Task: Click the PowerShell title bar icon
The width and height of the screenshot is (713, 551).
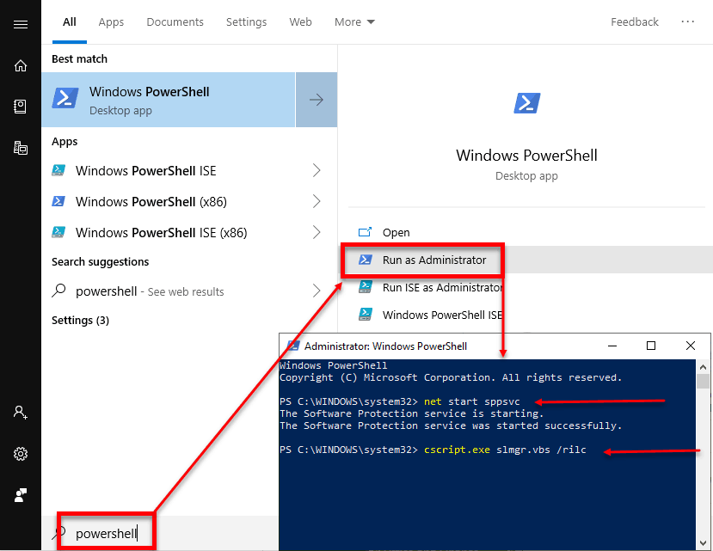Action: pyautogui.click(x=291, y=346)
